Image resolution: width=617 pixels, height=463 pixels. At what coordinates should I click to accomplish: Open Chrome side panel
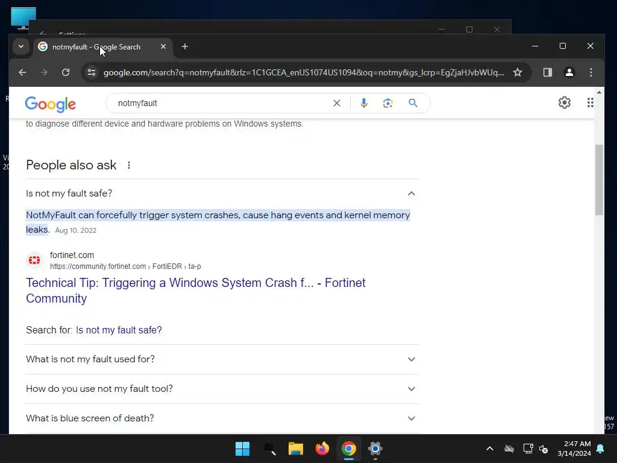[547, 72]
